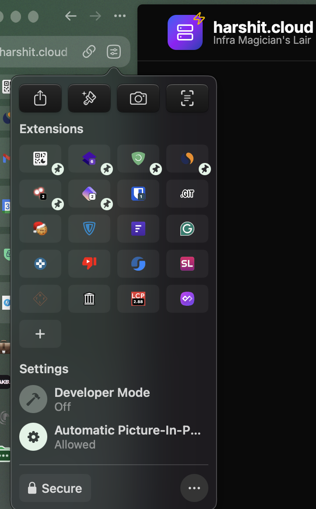The image size is (316, 509).
Task: Open the pink SL extension
Action: 187,264
